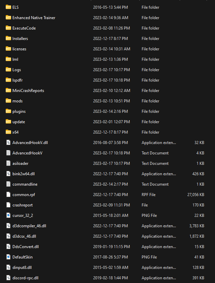Screen dimensions: 215x283
Task: Select the common.rpf file name
Action: pos(24,195)
